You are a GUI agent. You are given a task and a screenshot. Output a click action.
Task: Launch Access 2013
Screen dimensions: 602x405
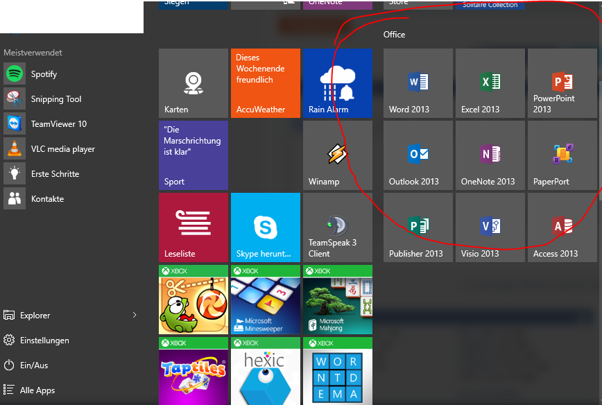[562, 227]
